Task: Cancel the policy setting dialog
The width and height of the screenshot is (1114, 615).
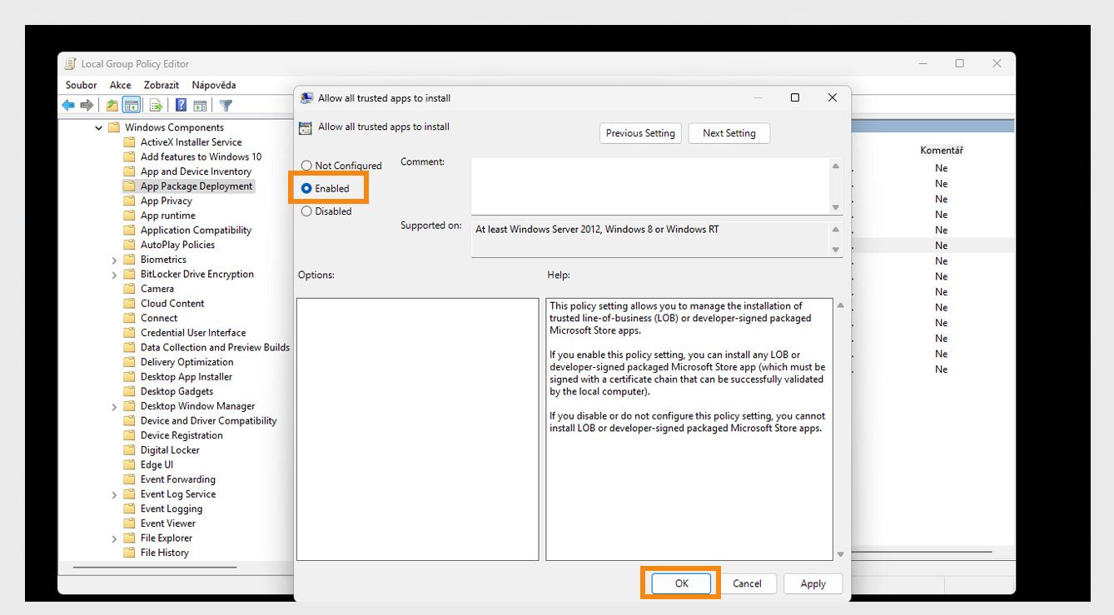Action: 747,583
